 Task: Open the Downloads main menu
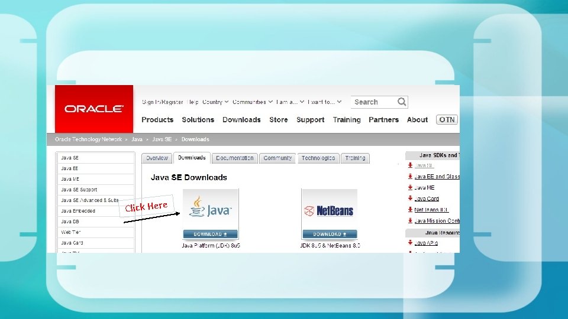(x=241, y=120)
